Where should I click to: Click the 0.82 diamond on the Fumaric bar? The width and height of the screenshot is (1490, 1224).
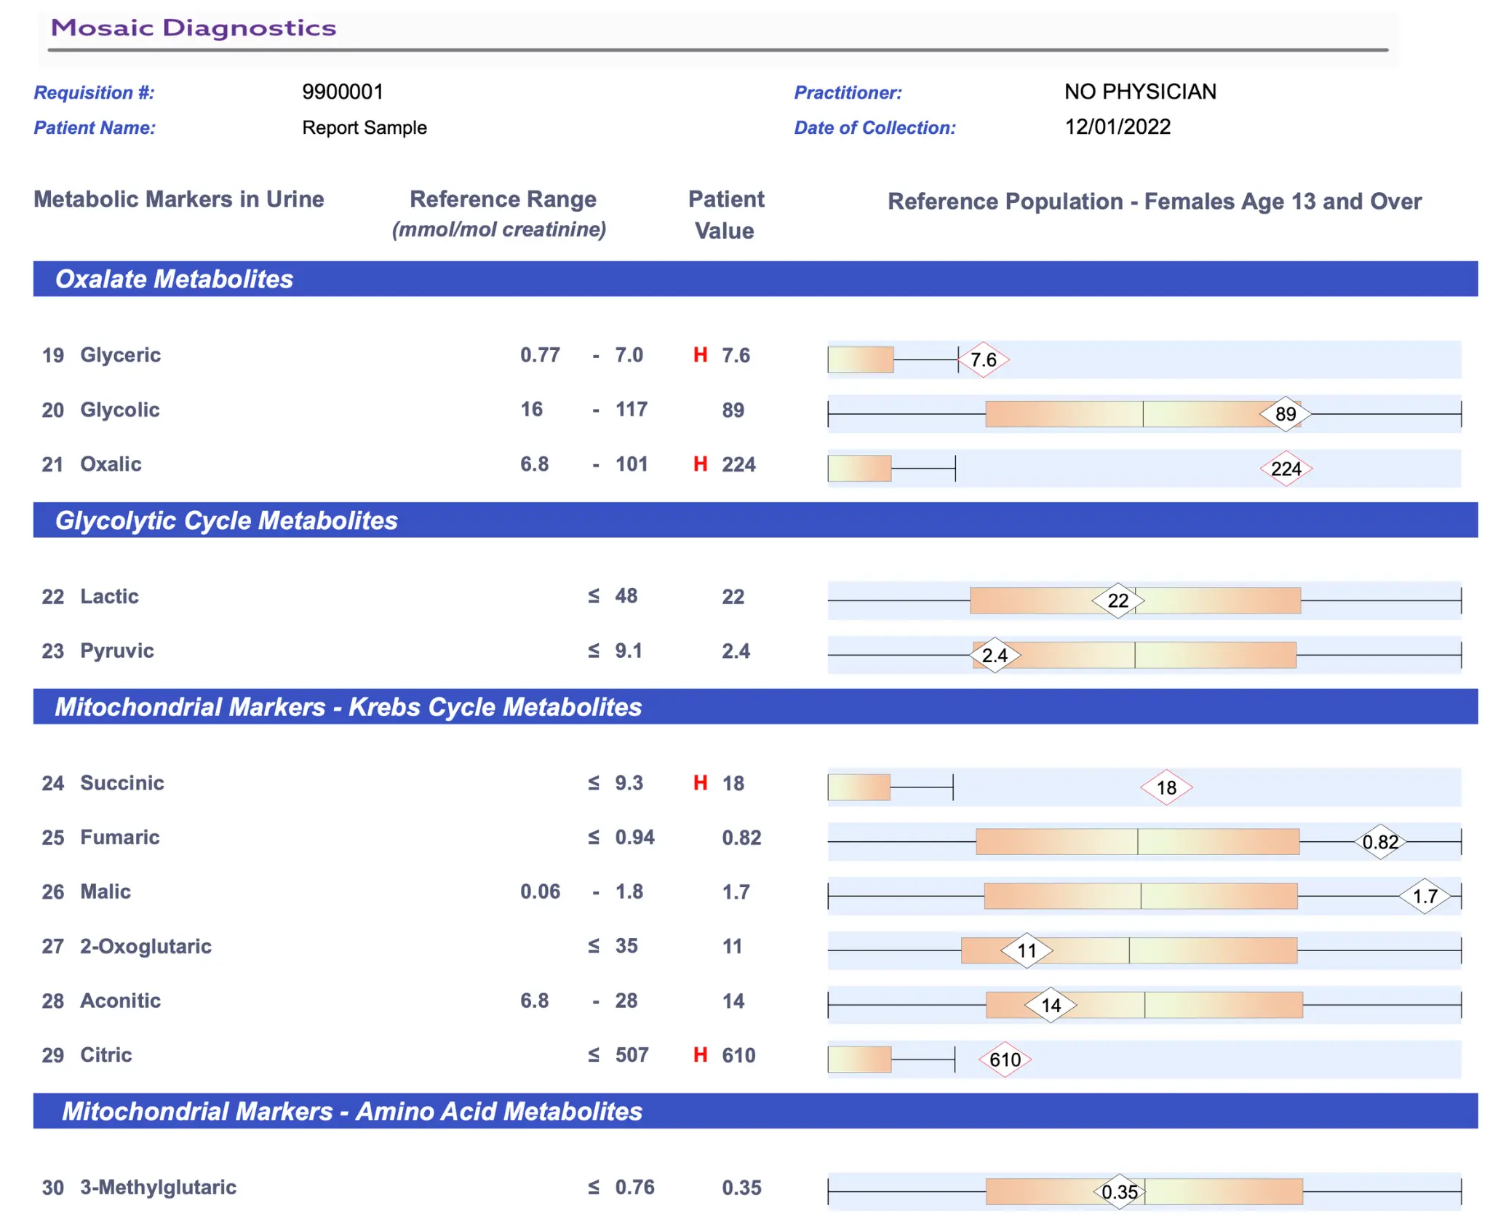1380,842
